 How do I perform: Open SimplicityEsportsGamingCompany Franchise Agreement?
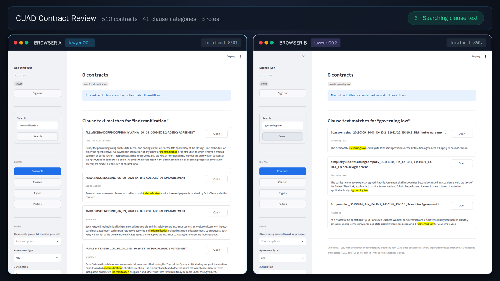coord(462,163)
